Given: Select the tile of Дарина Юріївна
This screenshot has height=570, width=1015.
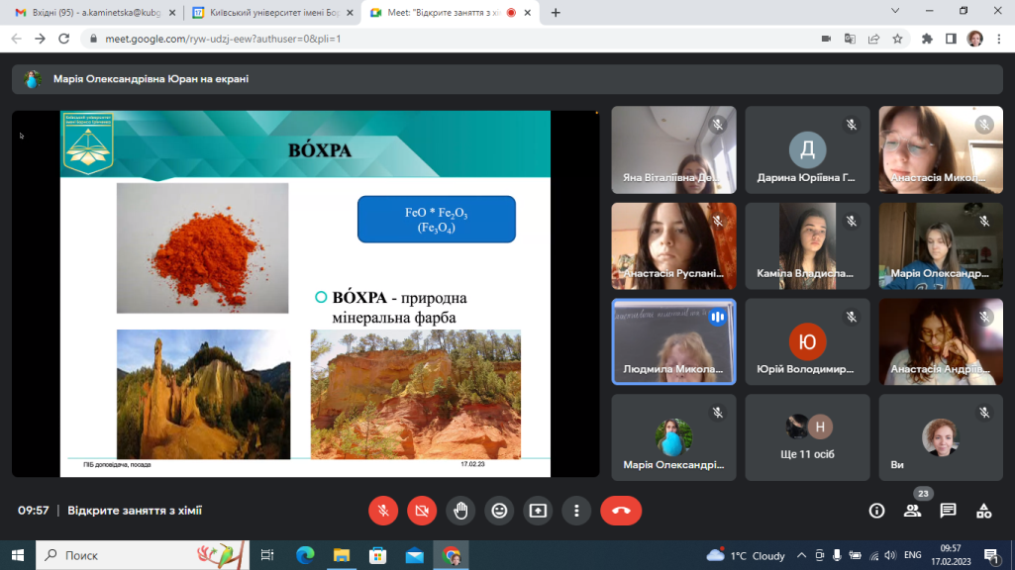Looking at the screenshot, I should tap(807, 150).
